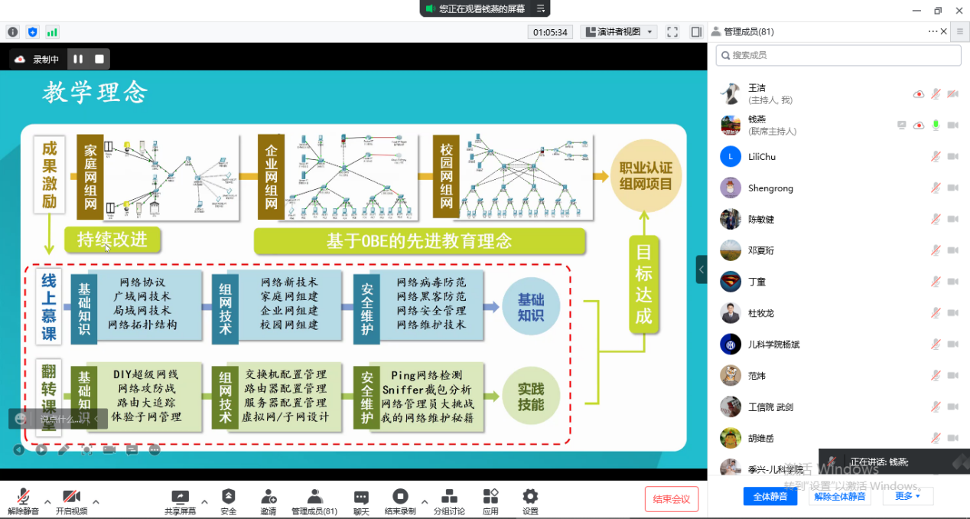The height and width of the screenshot is (519, 970).
Task: Enter full screen mode icon
Action: click(672, 32)
